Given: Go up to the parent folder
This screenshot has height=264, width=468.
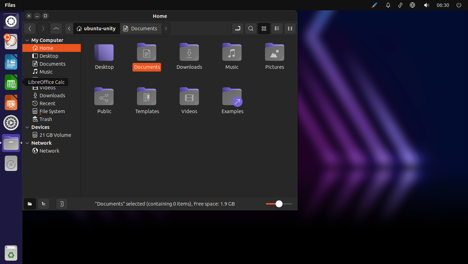Looking at the screenshot, I should pos(56,29).
